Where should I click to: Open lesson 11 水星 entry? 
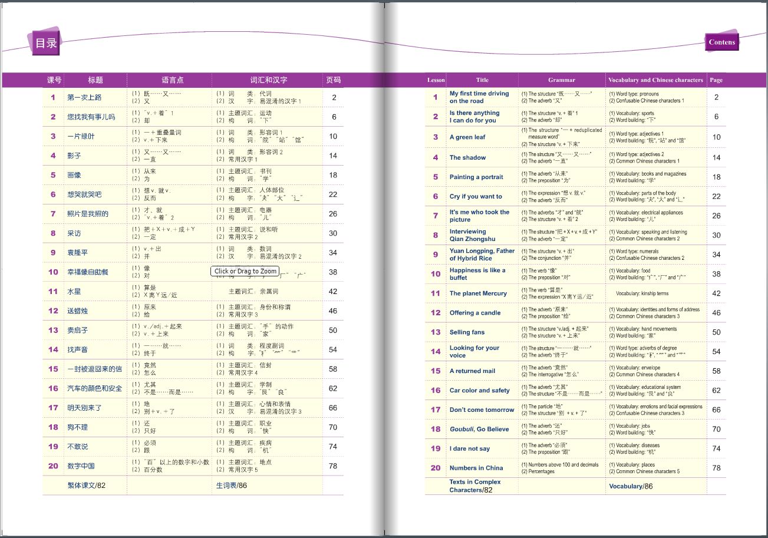74,292
